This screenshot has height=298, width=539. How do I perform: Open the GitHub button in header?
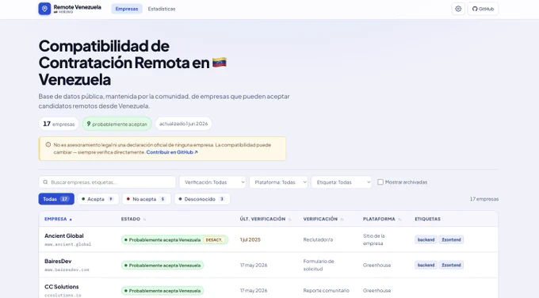pos(483,9)
